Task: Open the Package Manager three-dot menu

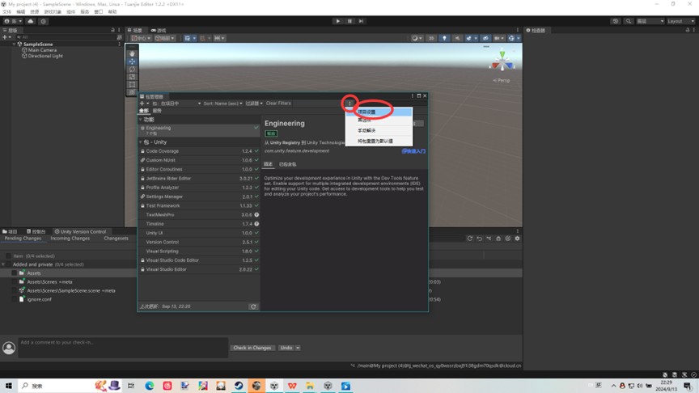Action: (x=349, y=104)
